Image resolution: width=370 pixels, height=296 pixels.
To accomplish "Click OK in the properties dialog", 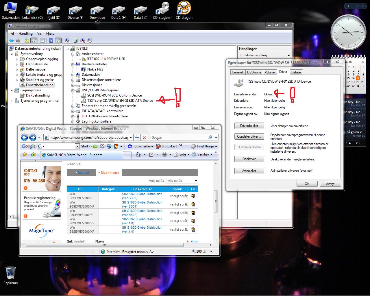I will pos(307,184).
